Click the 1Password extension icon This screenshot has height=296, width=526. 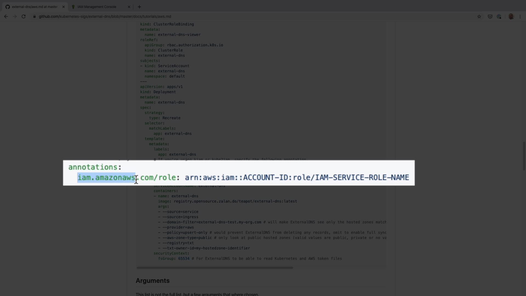(x=499, y=16)
